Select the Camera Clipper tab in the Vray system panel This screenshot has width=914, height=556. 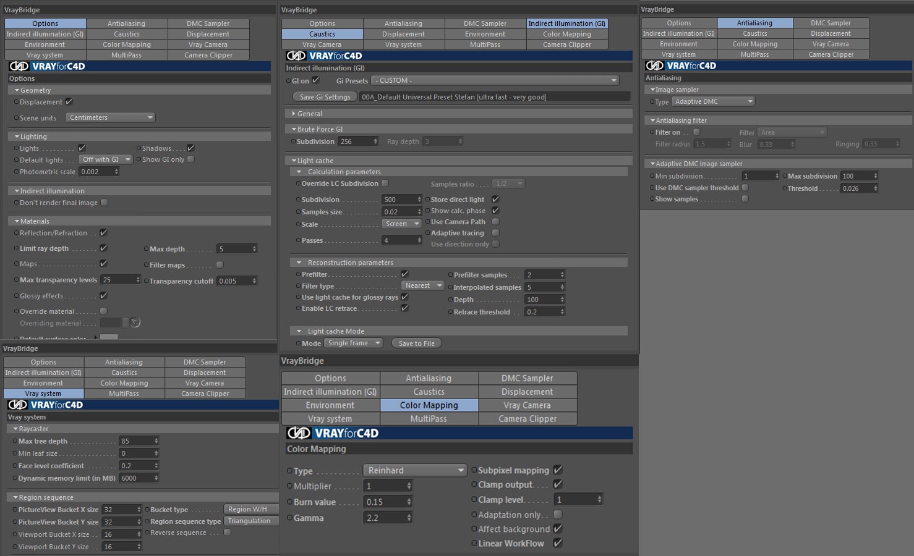click(x=205, y=394)
